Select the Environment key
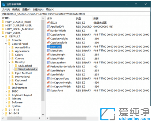Viewport: 152px width, 122px height. click(19, 88)
